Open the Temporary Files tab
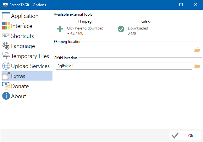203x142 pixels. pyautogui.click(x=27, y=56)
